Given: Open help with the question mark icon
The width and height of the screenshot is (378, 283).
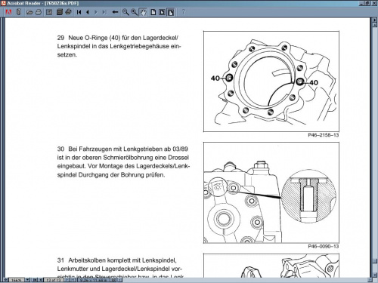Looking at the screenshot, I should [x=184, y=12].
